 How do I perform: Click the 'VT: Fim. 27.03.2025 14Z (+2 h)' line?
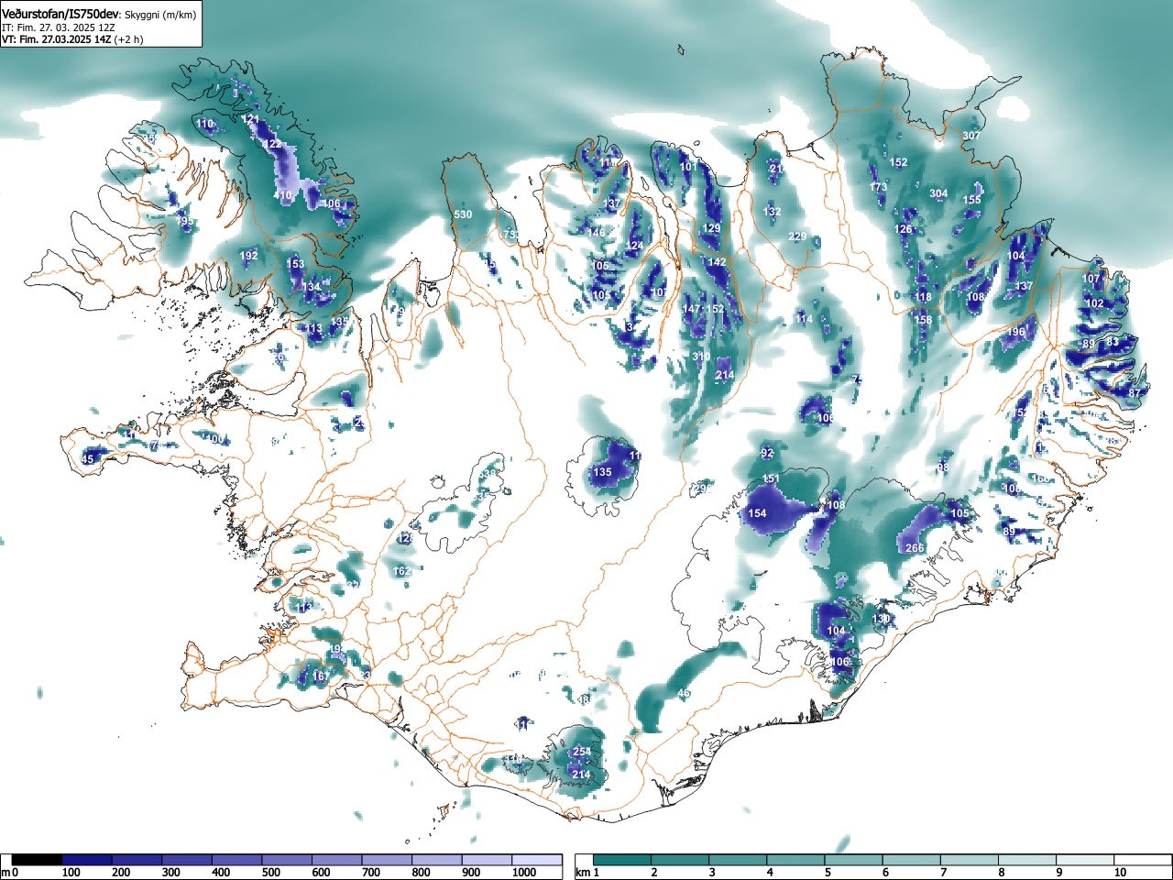[x=71, y=39]
